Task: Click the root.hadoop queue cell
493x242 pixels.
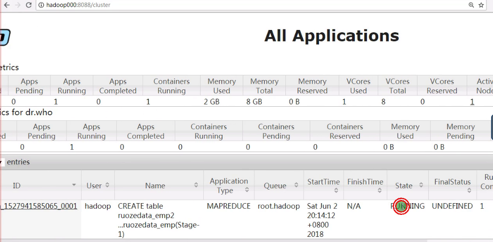Action: (x=278, y=206)
